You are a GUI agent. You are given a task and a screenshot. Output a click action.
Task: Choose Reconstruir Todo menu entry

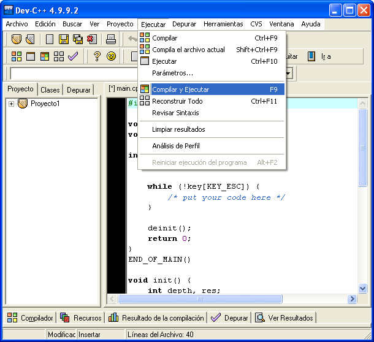click(x=212, y=101)
